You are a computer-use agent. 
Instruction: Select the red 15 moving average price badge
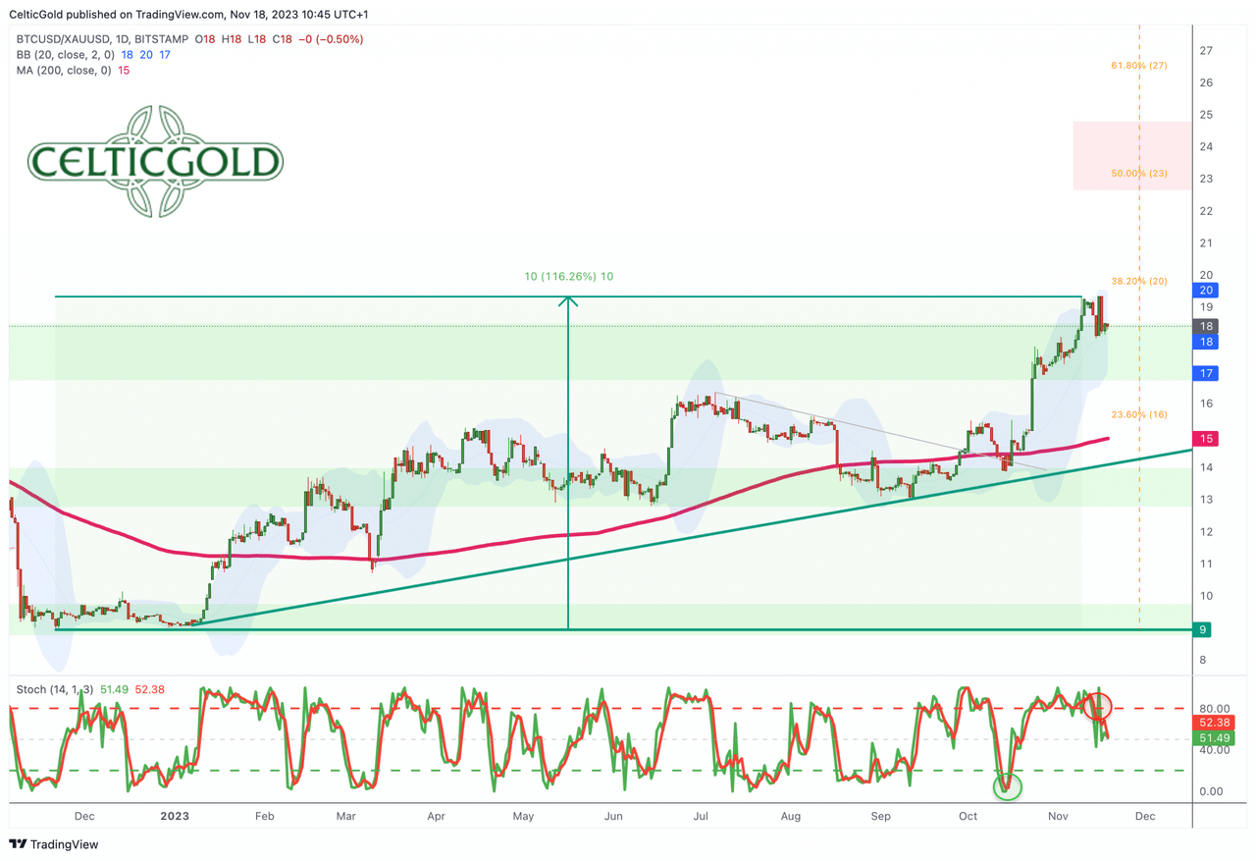point(1205,439)
